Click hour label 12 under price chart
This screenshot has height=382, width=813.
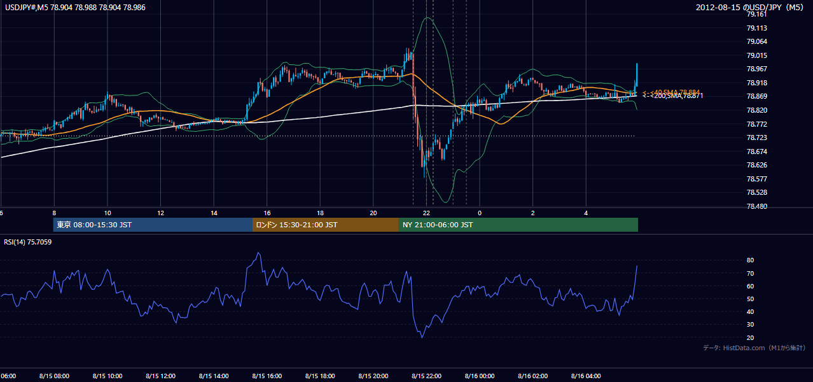[x=160, y=213]
